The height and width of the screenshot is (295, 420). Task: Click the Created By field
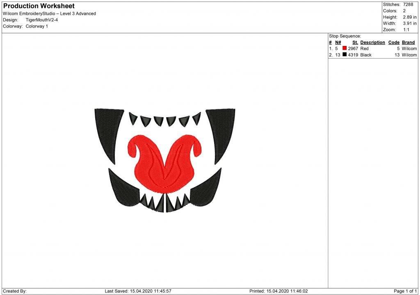(x=14, y=290)
